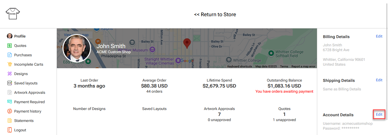Viewport: 388px width, 135px height.
Task: Click the Payment history icon
Action: point(10,111)
